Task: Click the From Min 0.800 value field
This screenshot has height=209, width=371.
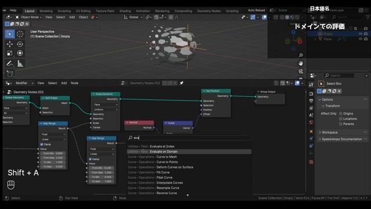Action: [x=53, y=153]
